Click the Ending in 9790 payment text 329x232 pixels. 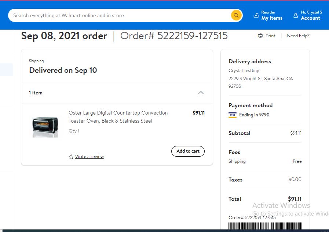point(254,115)
